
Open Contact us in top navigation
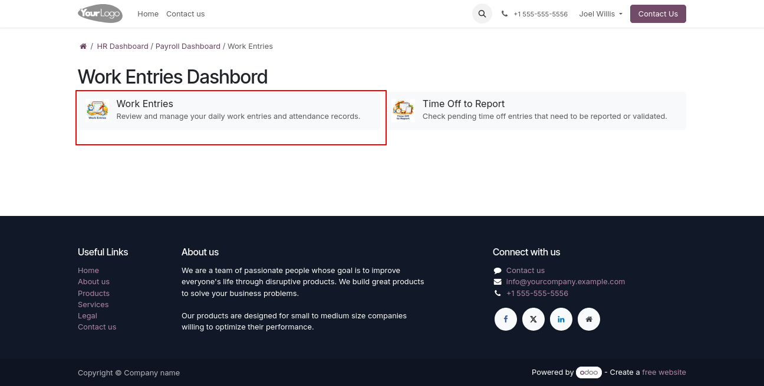pos(185,14)
